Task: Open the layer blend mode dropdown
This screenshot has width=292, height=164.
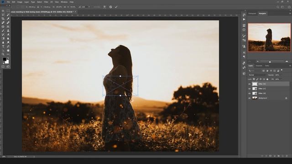Action: [x=257, y=75]
